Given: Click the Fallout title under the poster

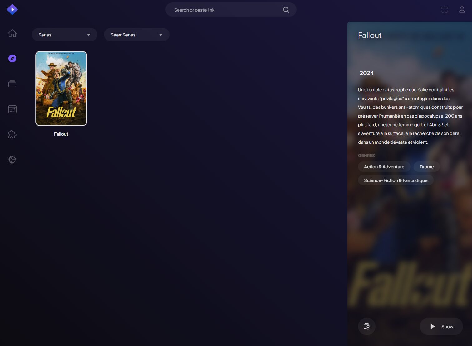Looking at the screenshot, I should pyautogui.click(x=61, y=134).
